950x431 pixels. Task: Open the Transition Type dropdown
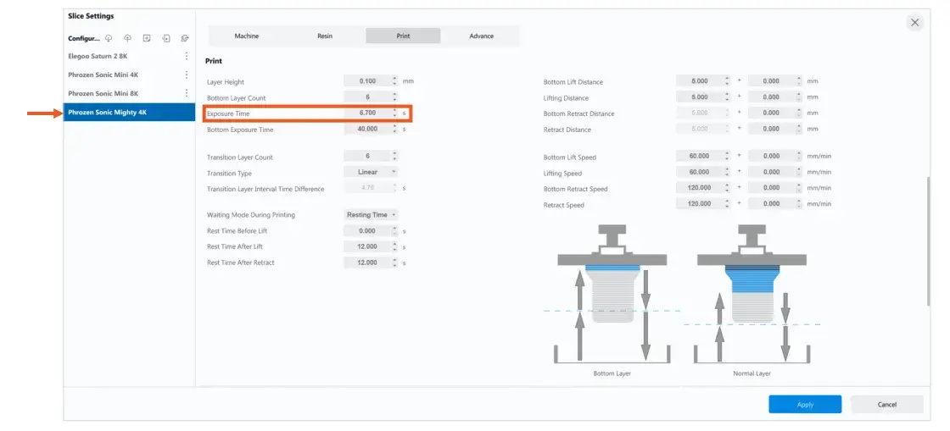pos(372,173)
